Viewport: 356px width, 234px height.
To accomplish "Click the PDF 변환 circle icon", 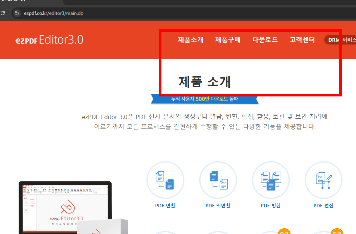I will pos(165,180).
